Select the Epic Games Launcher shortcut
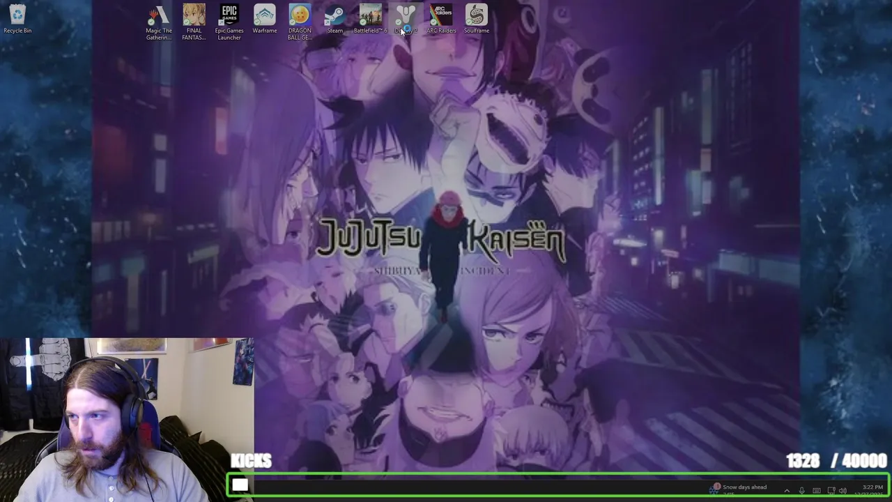Image resolution: width=892 pixels, height=502 pixels. coord(229,22)
